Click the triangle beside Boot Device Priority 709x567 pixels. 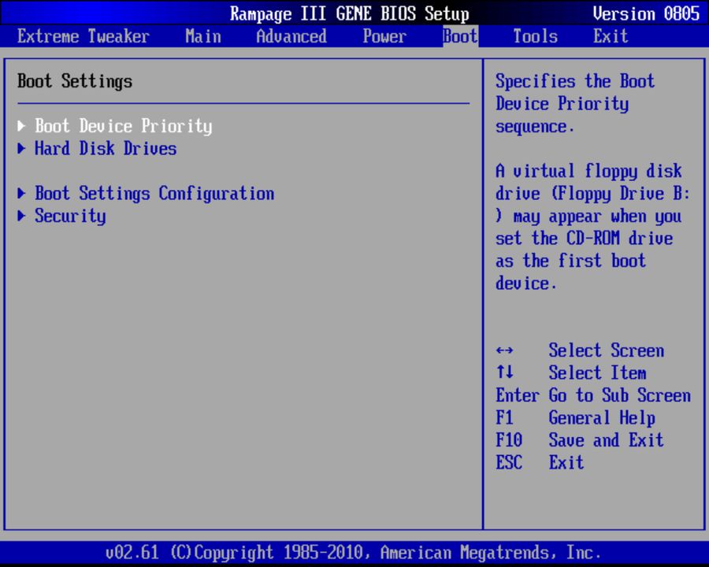click(x=21, y=126)
